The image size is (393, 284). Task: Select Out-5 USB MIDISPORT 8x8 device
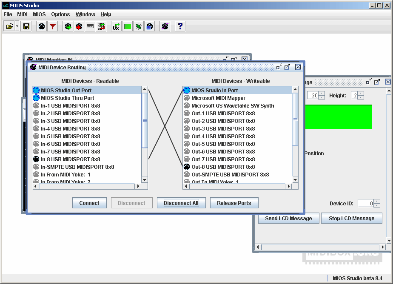coord(237,144)
